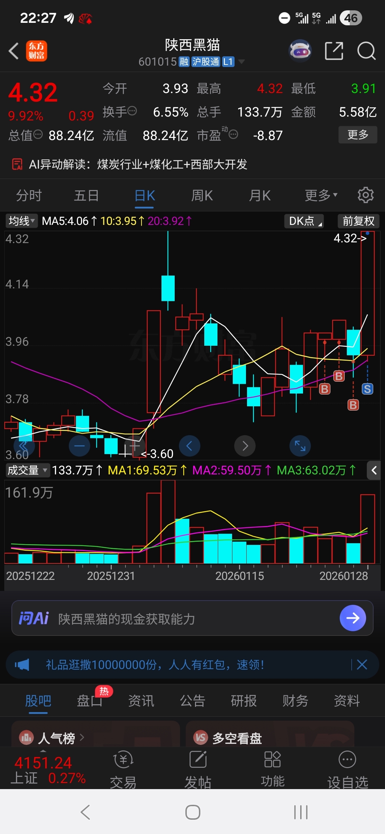
Task: Open stock search with the magnifier icon
Action: click(366, 51)
